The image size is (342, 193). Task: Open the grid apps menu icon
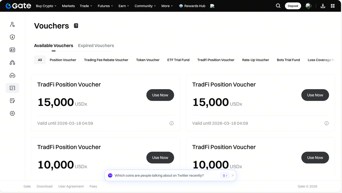tap(333, 6)
